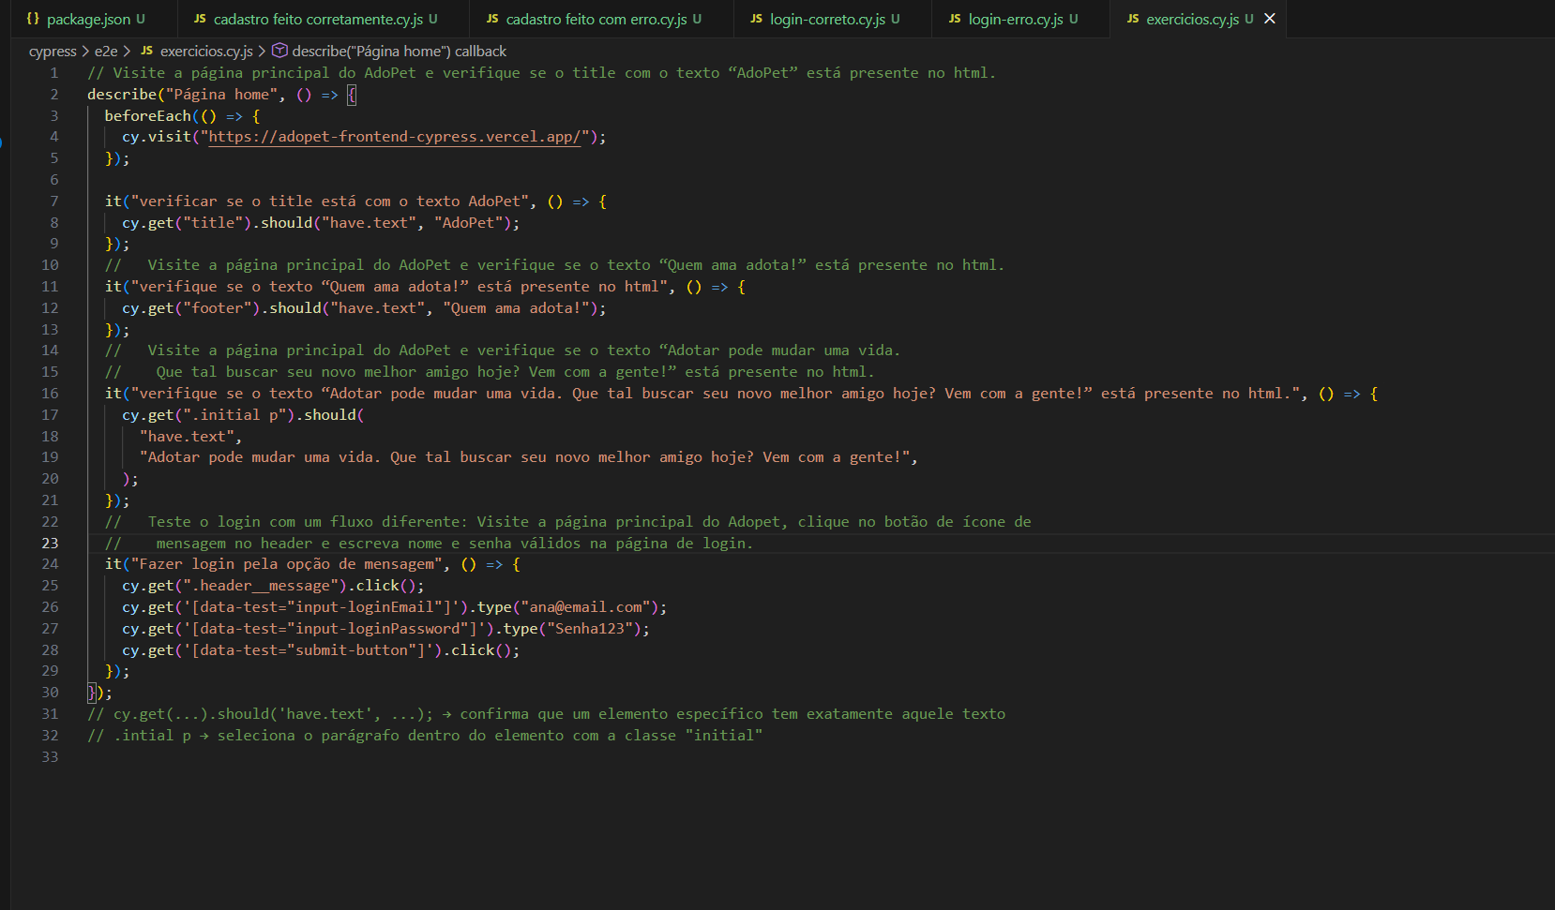Select the e2e folder in the breadcrumb
The image size is (1555, 910).
tap(106, 52)
